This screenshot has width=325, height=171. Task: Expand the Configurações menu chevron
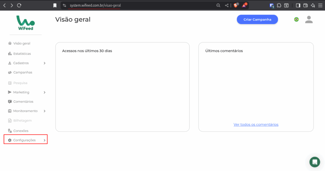(44, 140)
